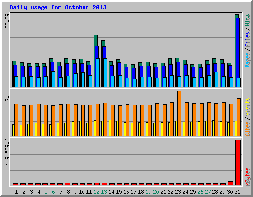
Task: Click the cyan pages bar for day 12
Action: [x=98, y=72]
